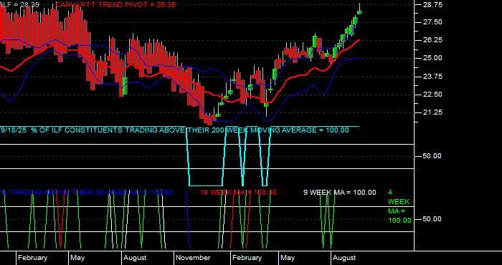The image size is (502, 265).
Task: Click the 200 week moving average title
Action: [x=174, y=130]
